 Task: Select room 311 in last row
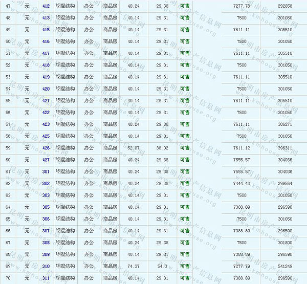tap(46, 278)
